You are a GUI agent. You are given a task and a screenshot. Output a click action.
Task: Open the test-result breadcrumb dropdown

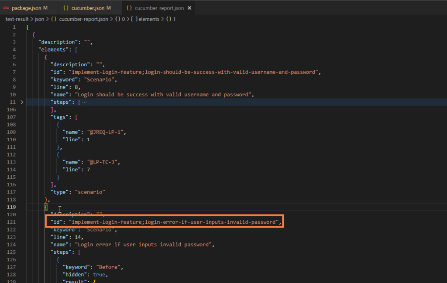[17, 19]
